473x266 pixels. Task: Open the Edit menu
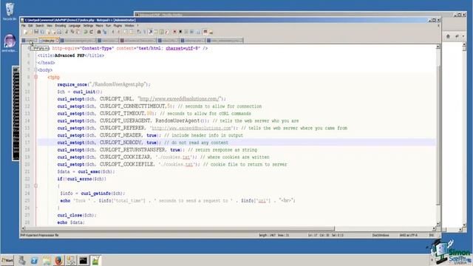click(30, 26)
